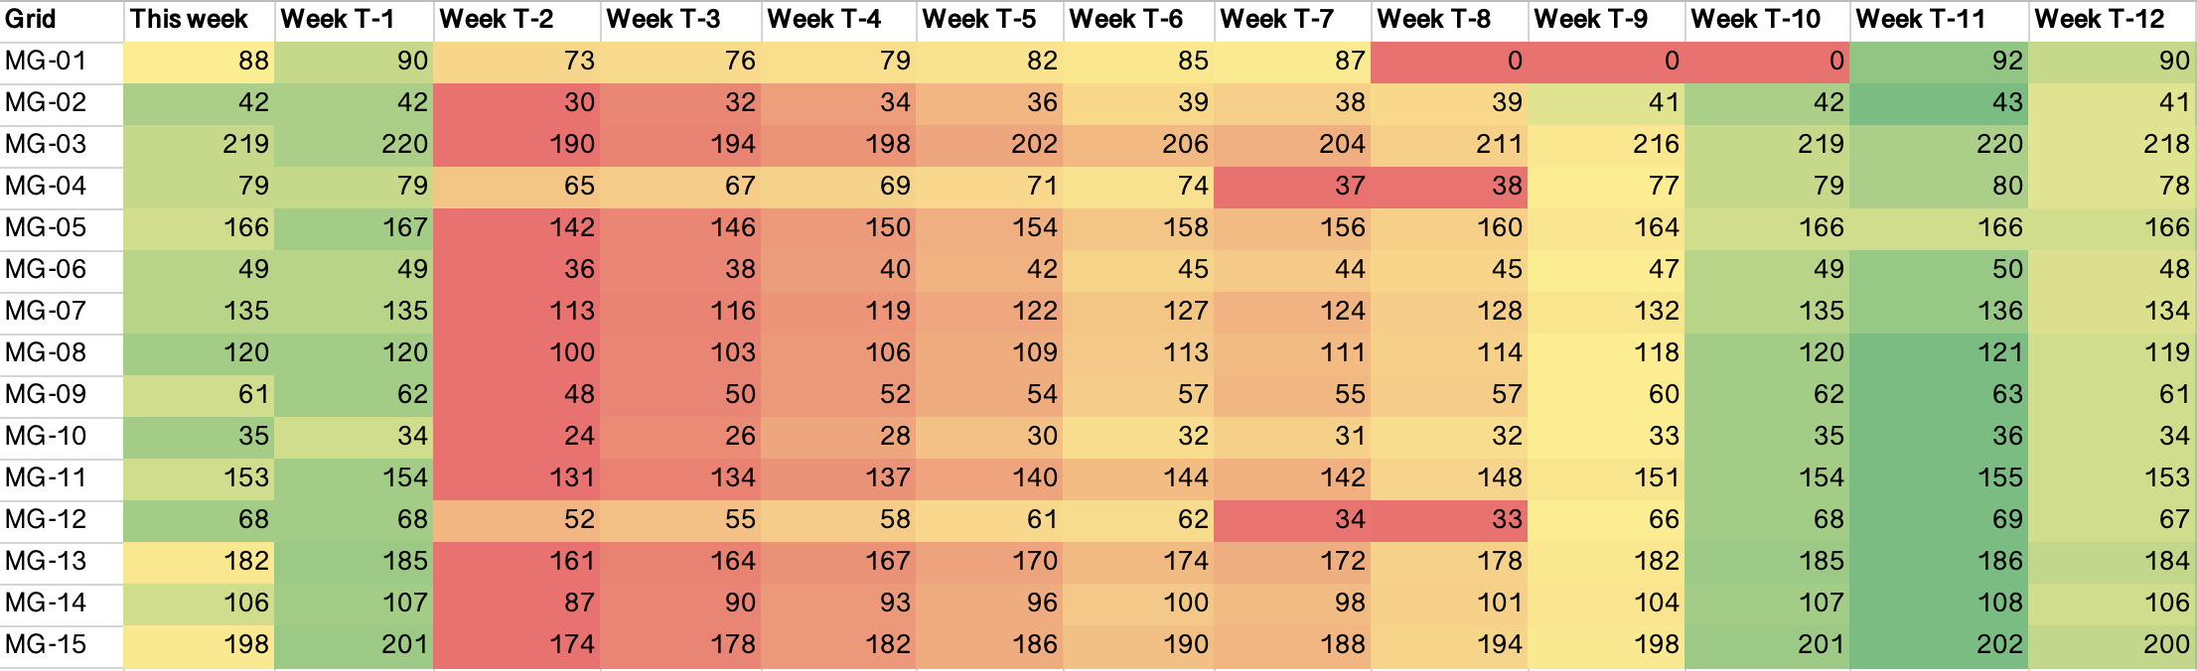Click MG-12's Week T-8 cell showing 33
2197x671 pixels.
pos(1449,520)
